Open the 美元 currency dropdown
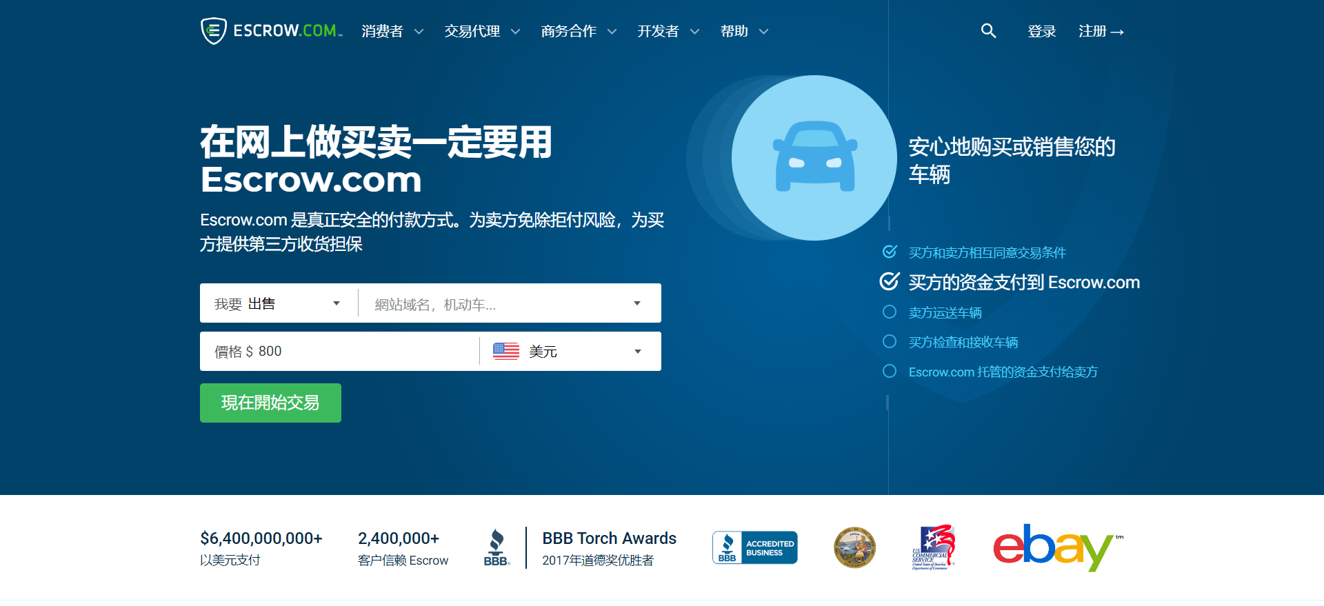This screenshot has height=606, width=1324. [x=570, y=352]
